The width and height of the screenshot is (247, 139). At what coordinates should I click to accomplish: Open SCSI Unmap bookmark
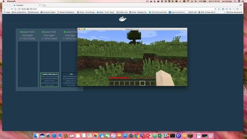(x=207, y=12)
